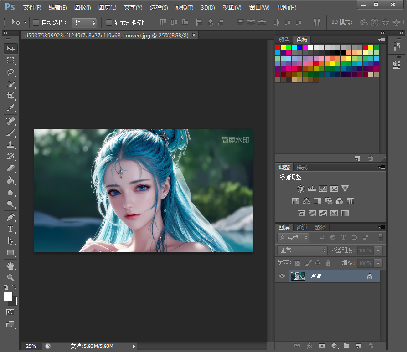
Task: Select the Horizontal Type tool
Action: [x=10, y=229]
